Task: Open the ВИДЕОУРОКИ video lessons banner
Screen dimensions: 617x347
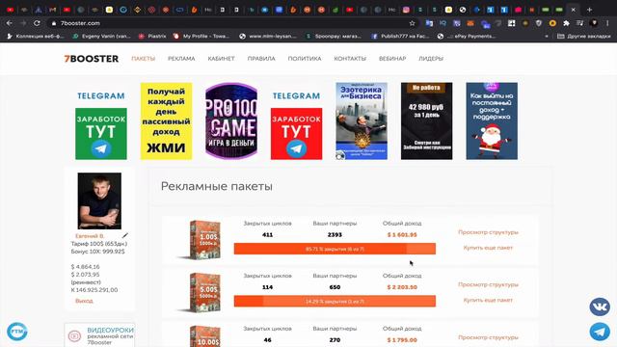Action: tap(100, 335)
